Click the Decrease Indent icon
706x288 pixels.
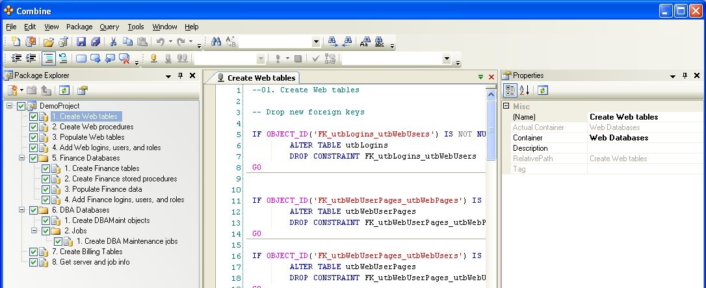[x=16, y=59]
